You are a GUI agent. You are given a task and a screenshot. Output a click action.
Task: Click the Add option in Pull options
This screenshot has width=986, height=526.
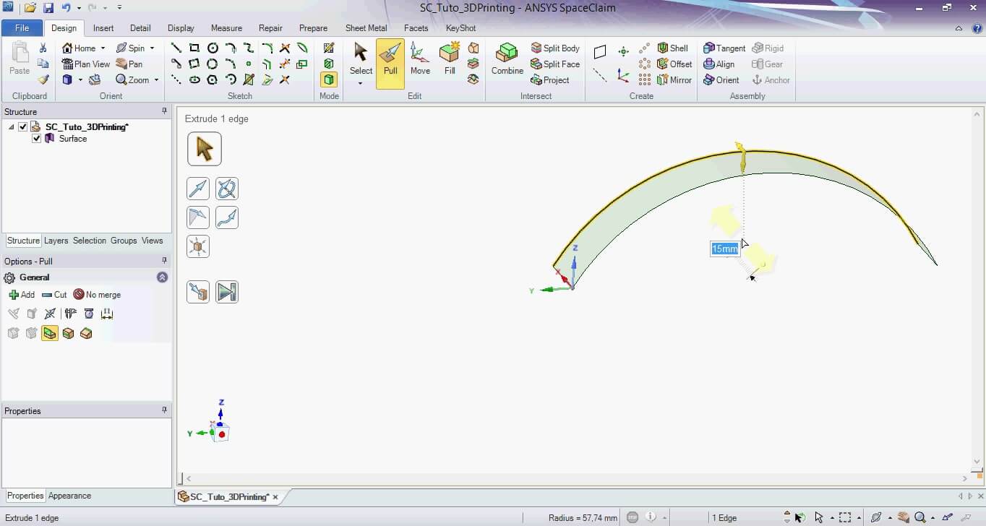pyautogui.click(x=22, y=295)
